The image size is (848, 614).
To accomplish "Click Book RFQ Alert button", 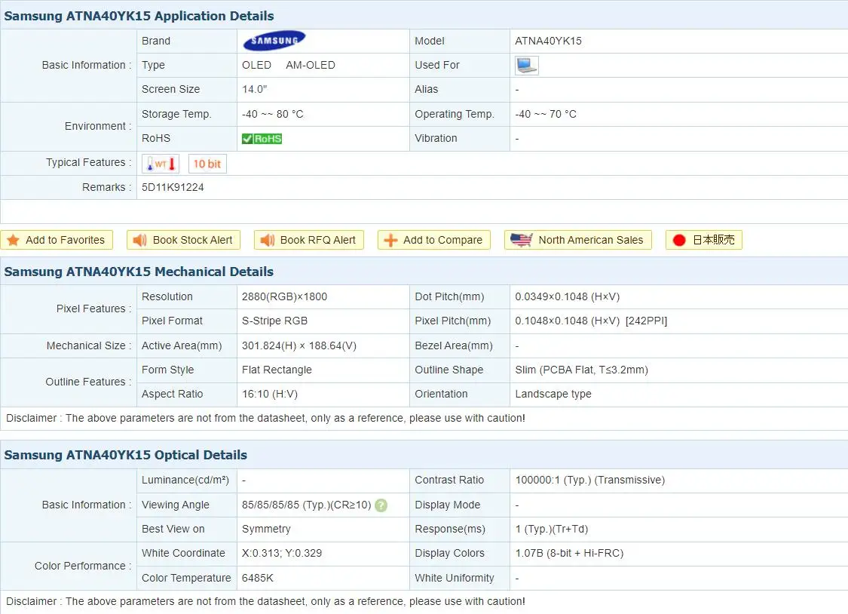I will (309, 240).
